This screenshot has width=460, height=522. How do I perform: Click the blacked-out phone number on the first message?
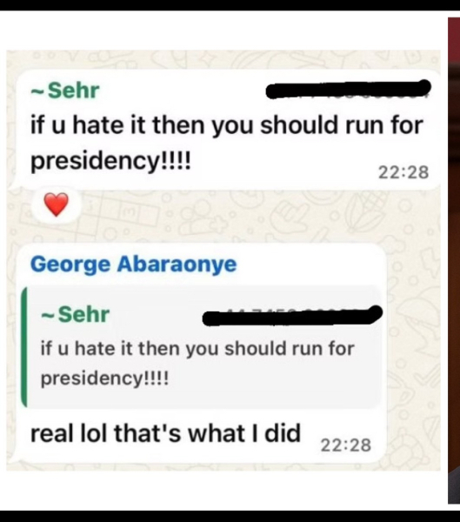pos(349,89)
